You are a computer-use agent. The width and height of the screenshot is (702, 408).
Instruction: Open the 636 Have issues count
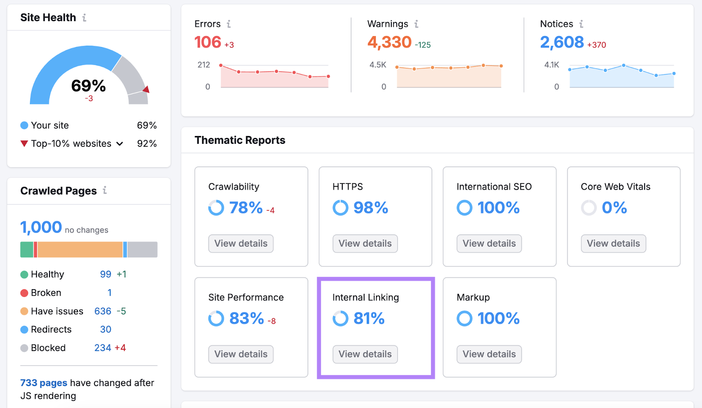tap(103, 311)
